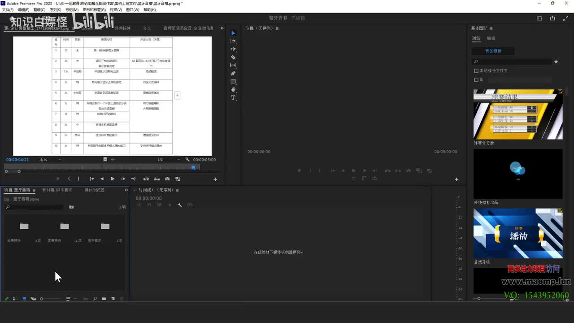Open 图形和标题(G) menu
The width and height of the screenshot is (574, 323).
[94, 9]
